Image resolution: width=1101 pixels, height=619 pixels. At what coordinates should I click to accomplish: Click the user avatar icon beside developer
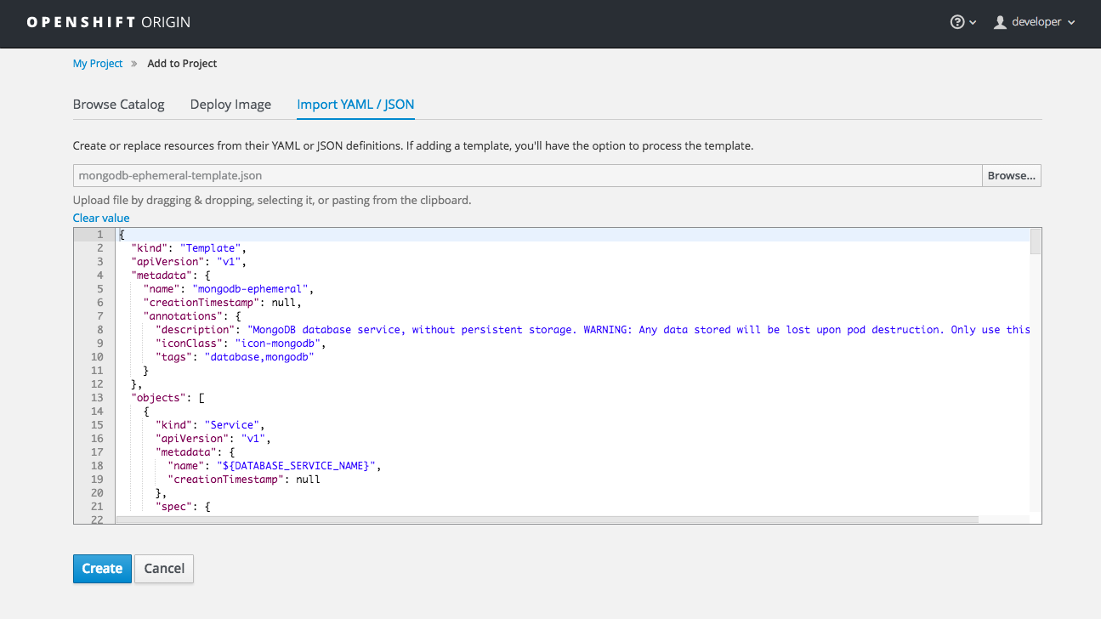click(1000, 22)
